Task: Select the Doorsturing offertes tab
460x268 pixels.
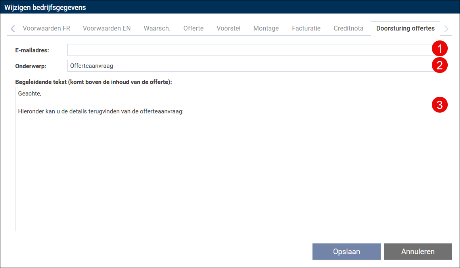Action: (405, 29)
